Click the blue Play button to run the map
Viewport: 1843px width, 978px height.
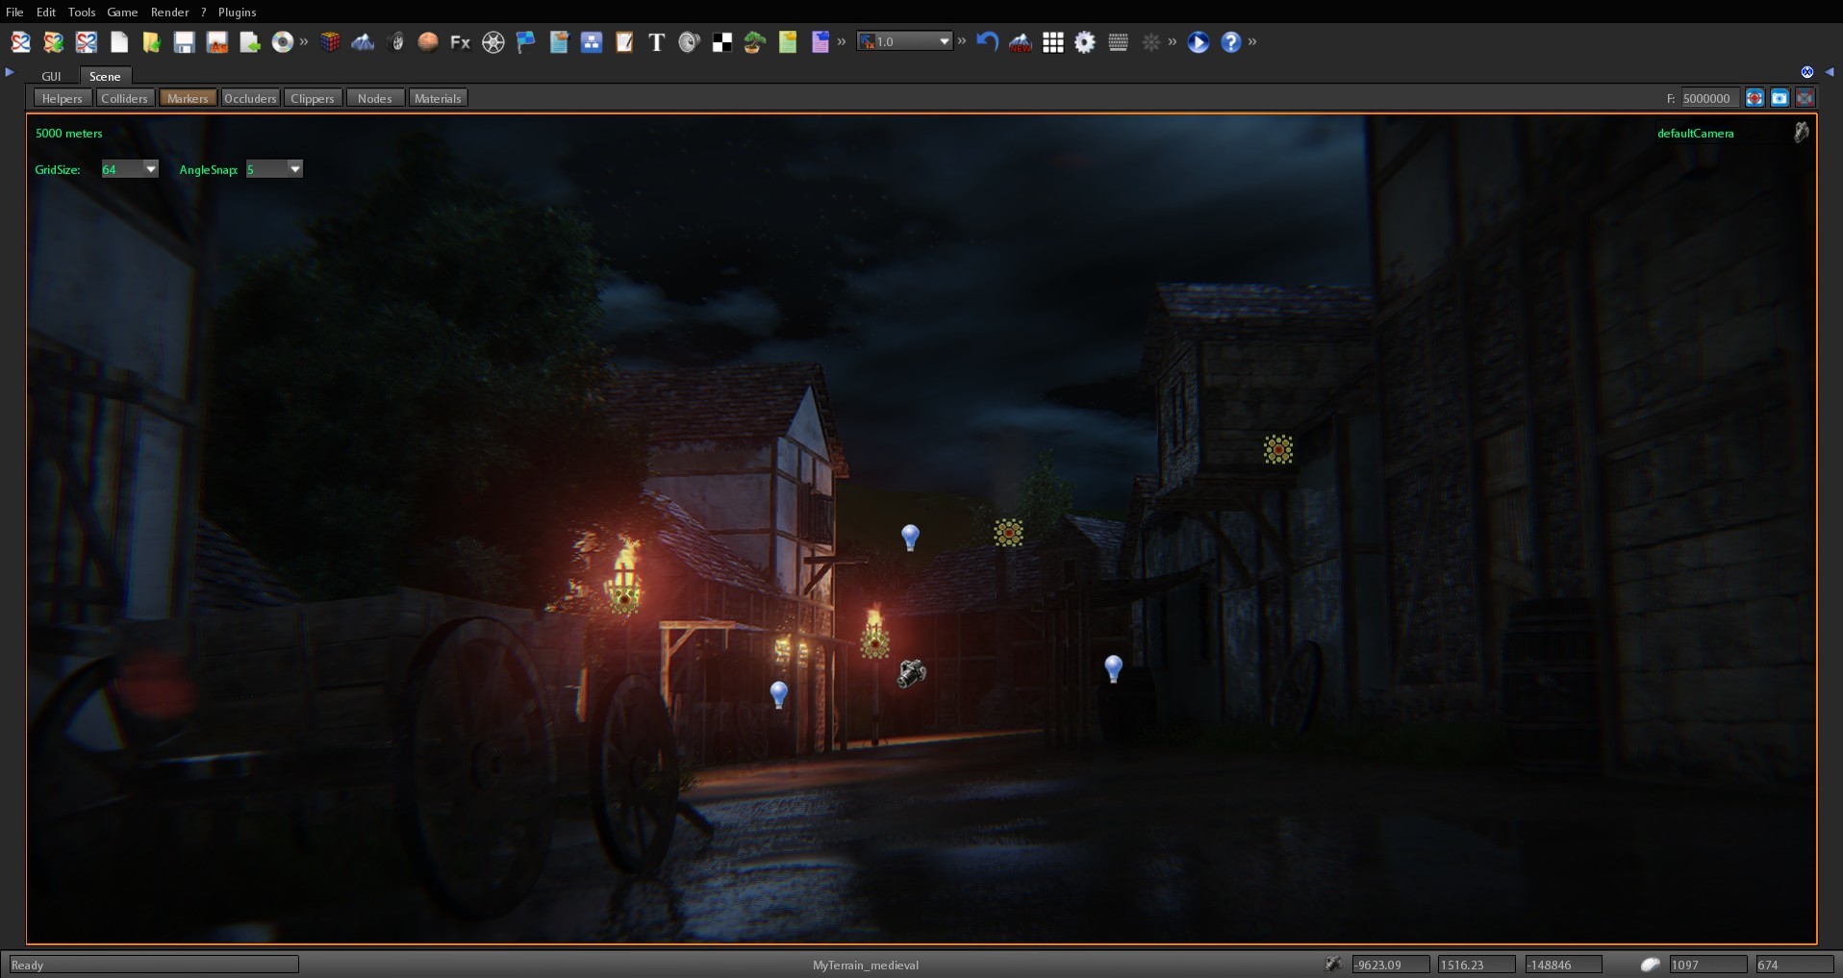[x=1198, y=42]
